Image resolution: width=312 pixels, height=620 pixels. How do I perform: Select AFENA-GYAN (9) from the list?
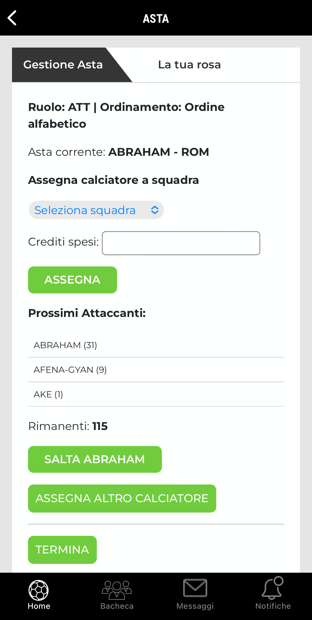[x=70, y=370]
